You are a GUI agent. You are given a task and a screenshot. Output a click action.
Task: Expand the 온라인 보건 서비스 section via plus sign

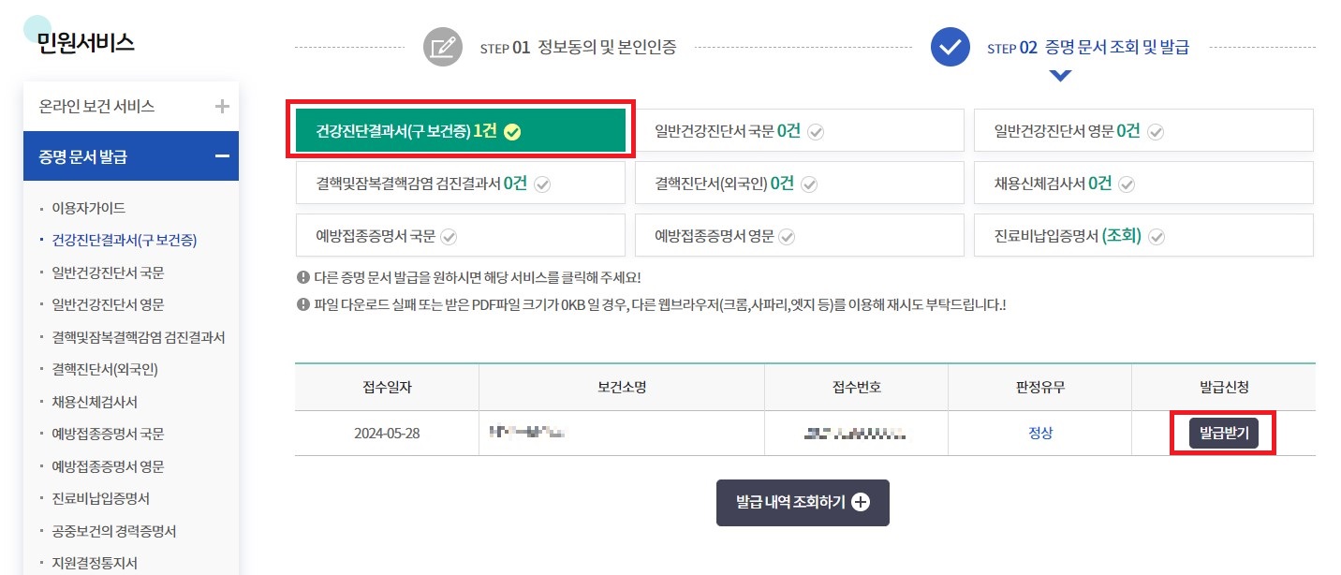(x=222, y=107)
